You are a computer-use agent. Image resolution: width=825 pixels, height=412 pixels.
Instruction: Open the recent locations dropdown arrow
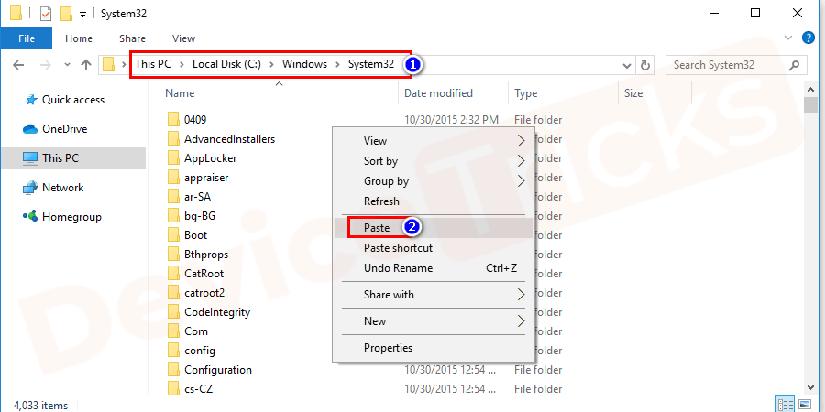[67, 65]
